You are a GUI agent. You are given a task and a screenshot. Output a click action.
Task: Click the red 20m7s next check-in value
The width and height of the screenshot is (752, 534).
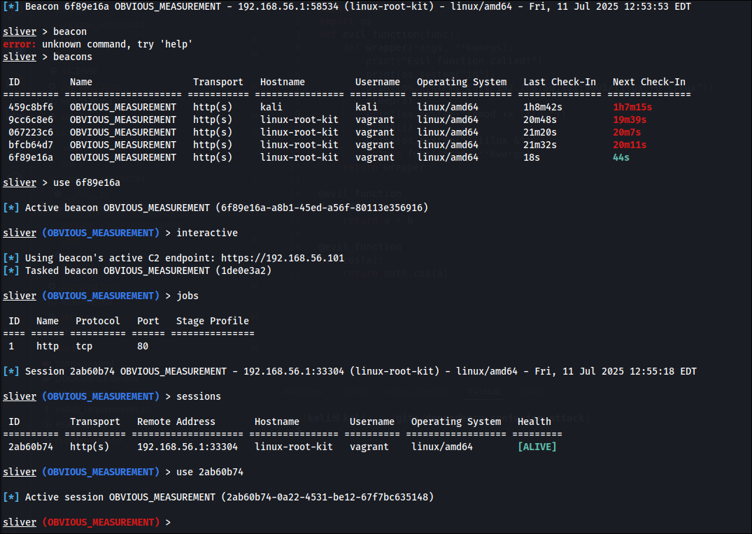coord(626,132)
